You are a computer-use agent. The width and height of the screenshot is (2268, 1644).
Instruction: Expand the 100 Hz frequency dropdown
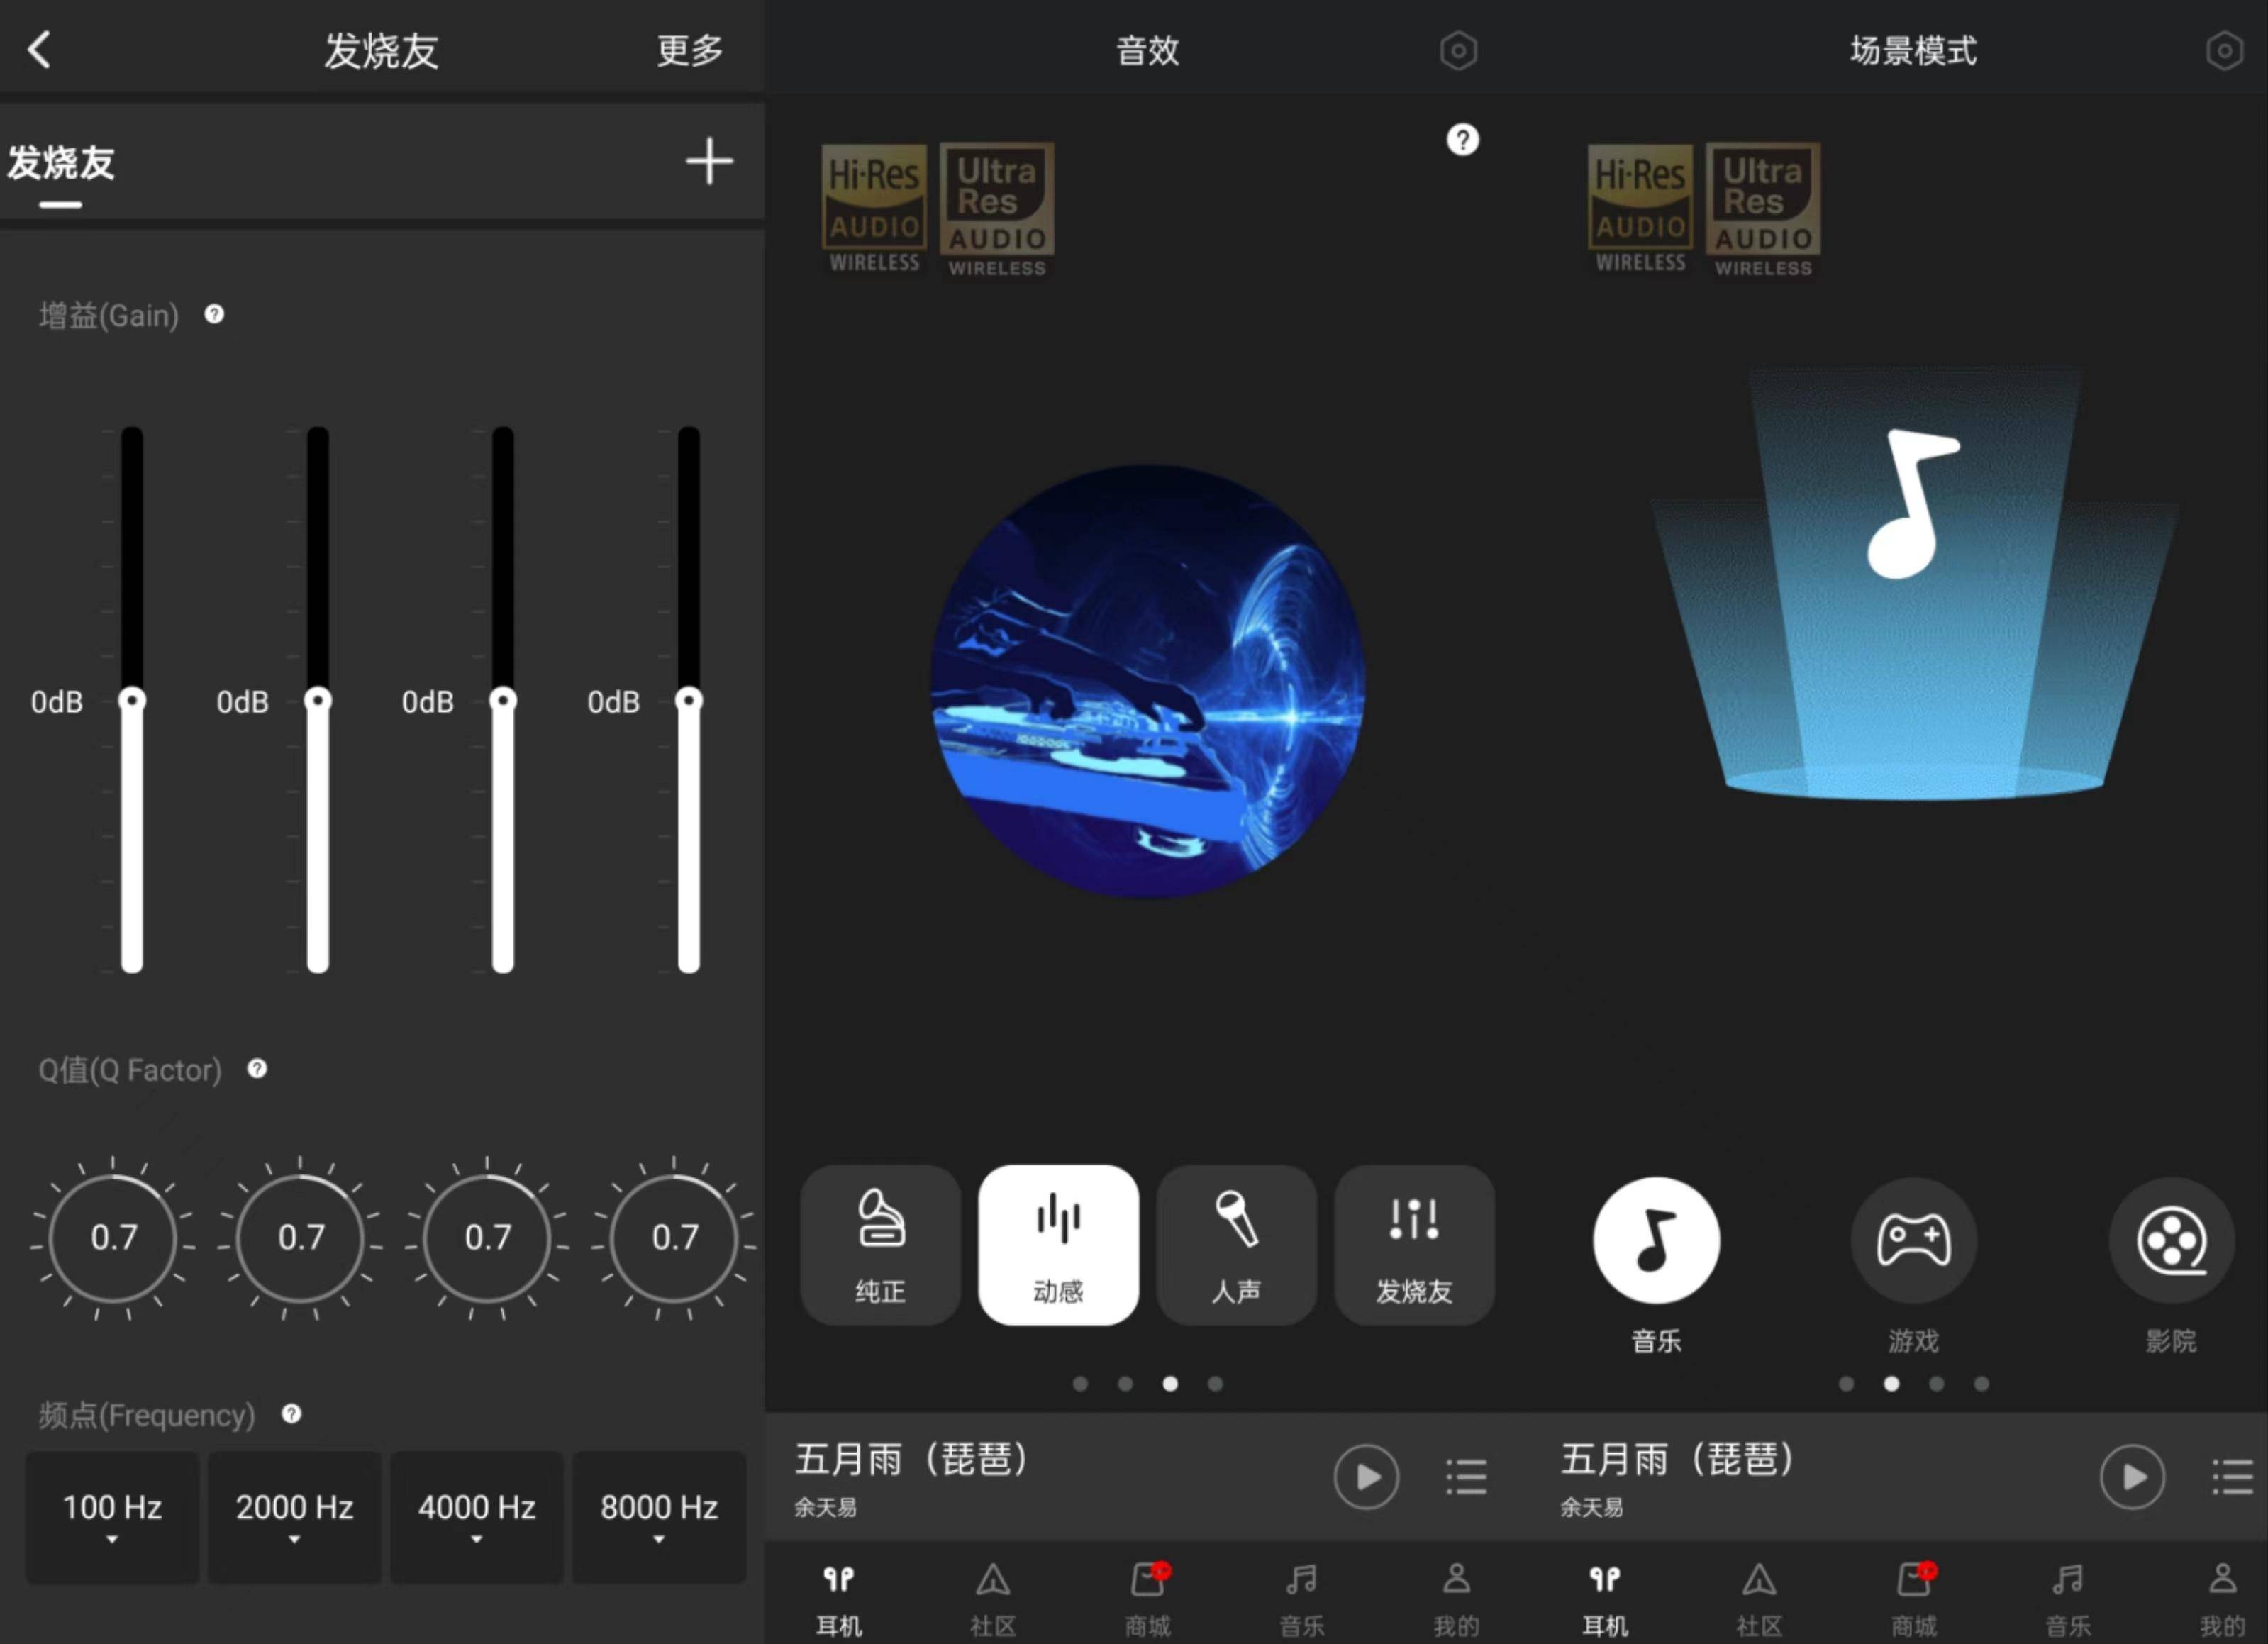(112, 1516)
